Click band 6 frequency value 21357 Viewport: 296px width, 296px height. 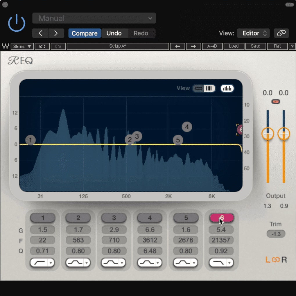click(221, 240)
